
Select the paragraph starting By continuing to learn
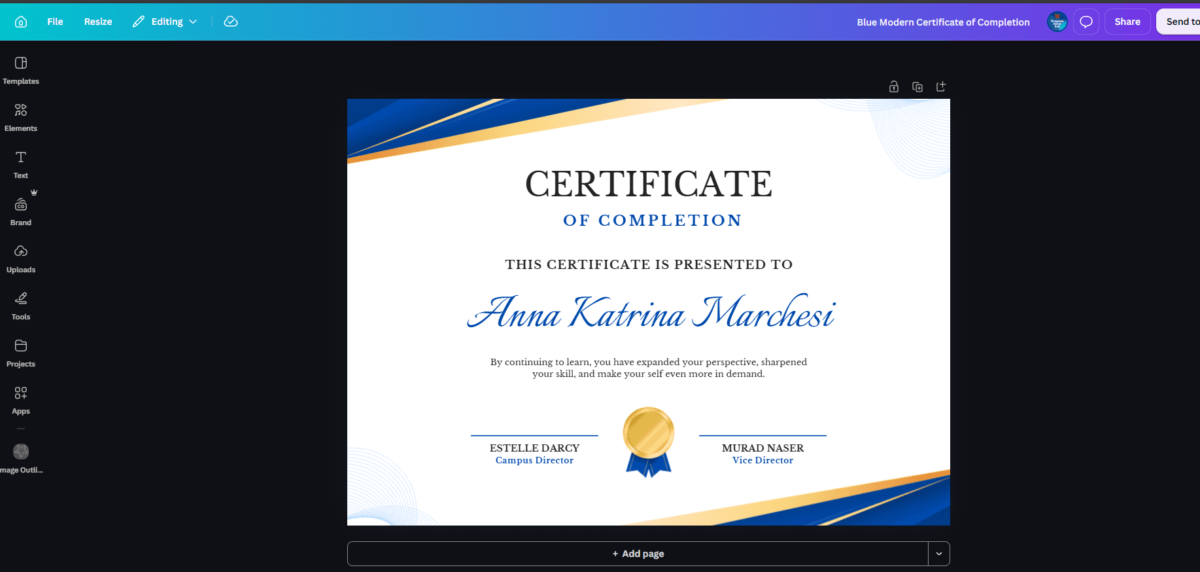649,368
